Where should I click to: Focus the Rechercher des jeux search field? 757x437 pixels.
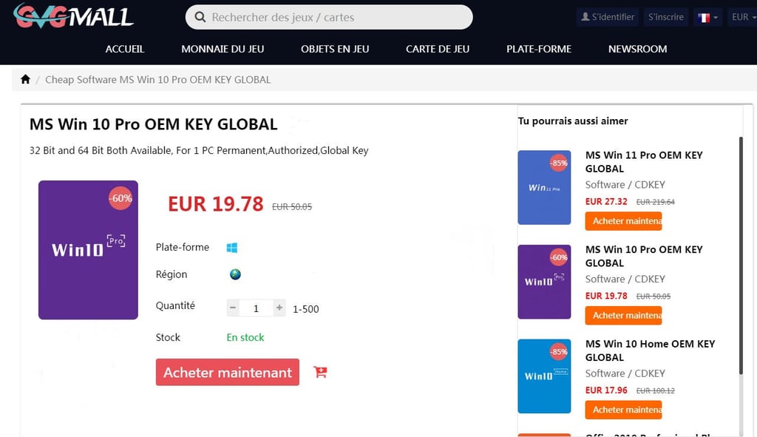click(x=329, y=18)
